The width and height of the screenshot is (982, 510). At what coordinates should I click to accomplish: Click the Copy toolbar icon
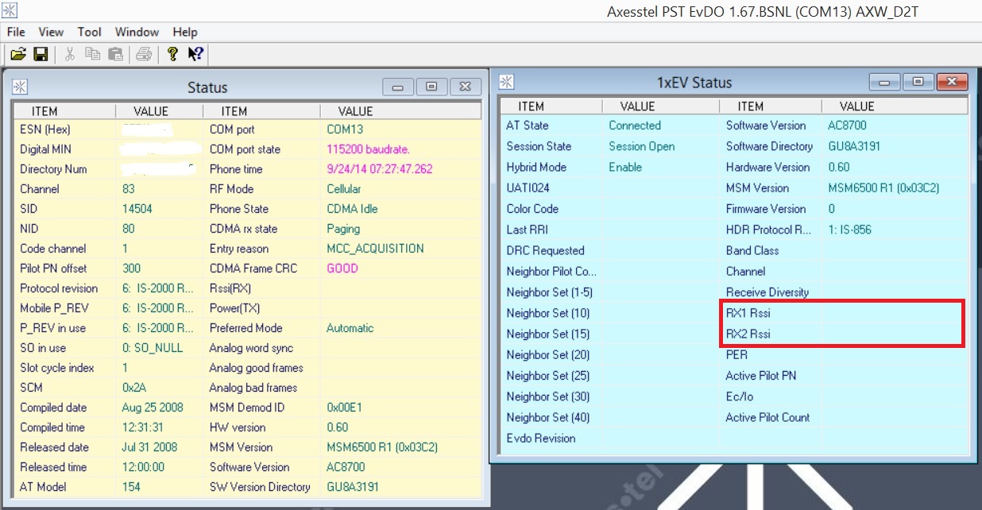(93, 54)
